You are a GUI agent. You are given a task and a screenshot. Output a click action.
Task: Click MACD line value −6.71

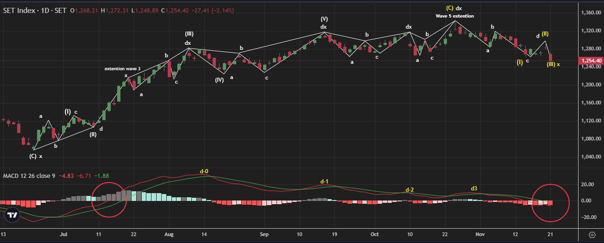(83, 176)
